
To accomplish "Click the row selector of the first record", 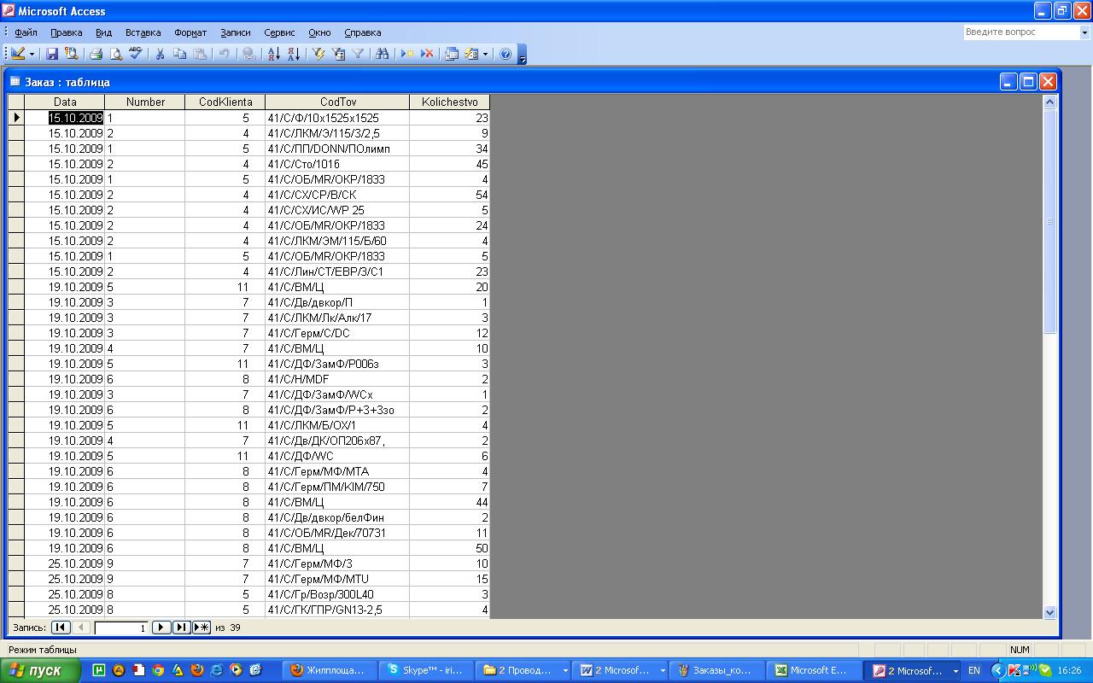I will coord(16,118).
